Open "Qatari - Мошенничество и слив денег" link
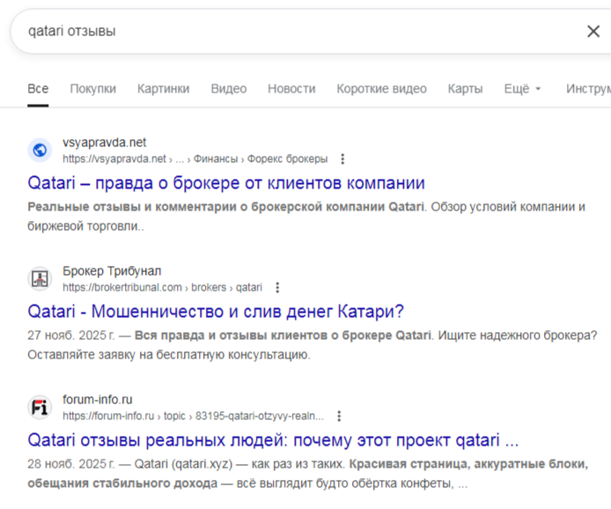Screen dimensions: 611x509 click(x=216, y=312)
